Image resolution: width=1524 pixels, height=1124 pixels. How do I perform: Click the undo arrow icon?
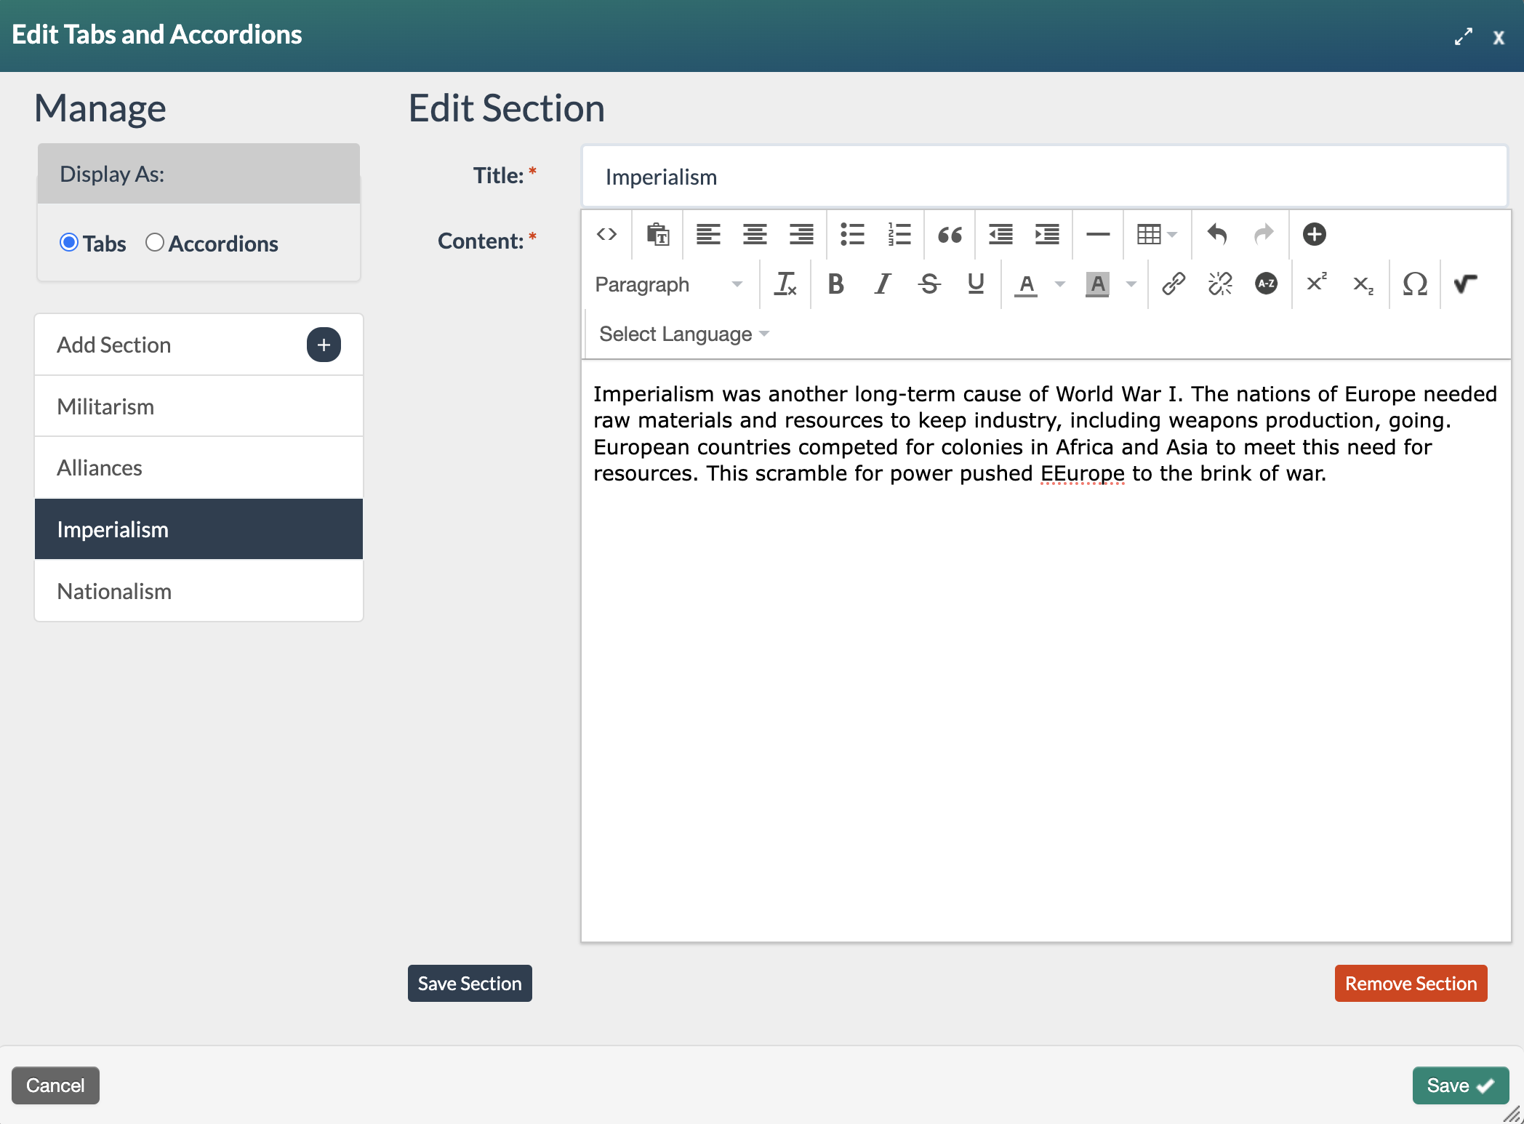1217,234
